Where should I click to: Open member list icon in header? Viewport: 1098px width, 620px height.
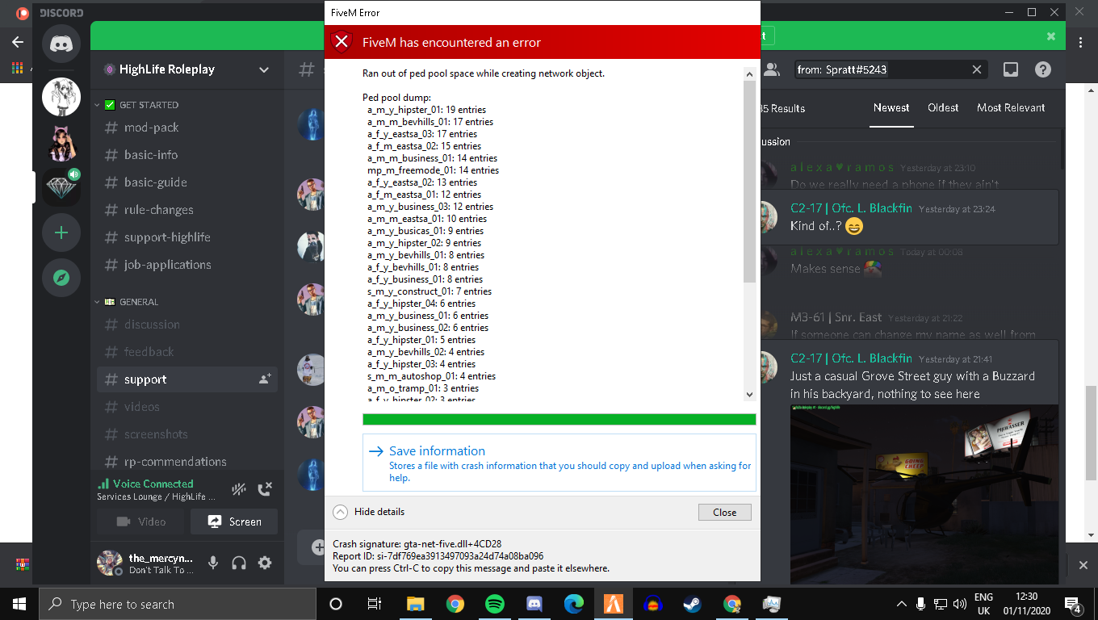point(772,69)
